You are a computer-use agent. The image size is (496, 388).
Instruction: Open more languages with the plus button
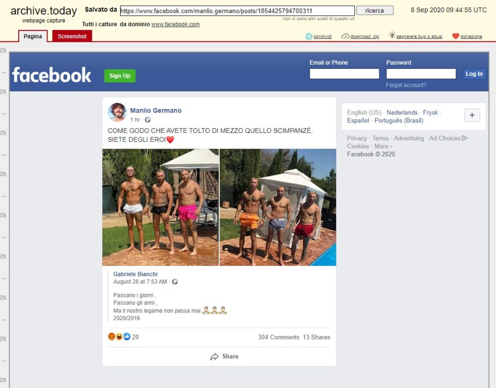click(472, 115)
